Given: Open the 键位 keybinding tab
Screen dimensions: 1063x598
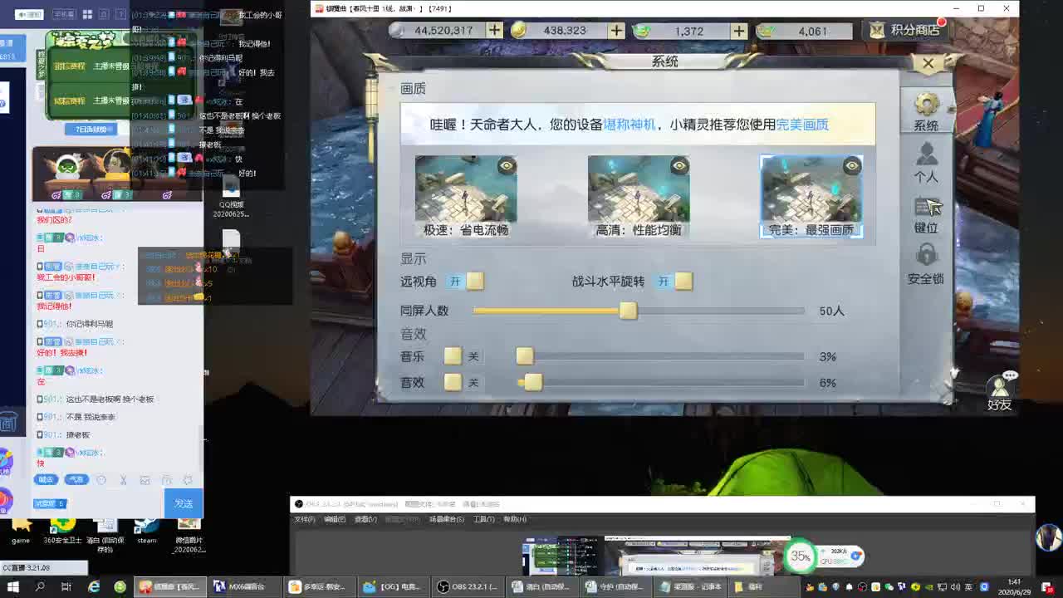Looking at the screenshot, I should click(926, 215).
